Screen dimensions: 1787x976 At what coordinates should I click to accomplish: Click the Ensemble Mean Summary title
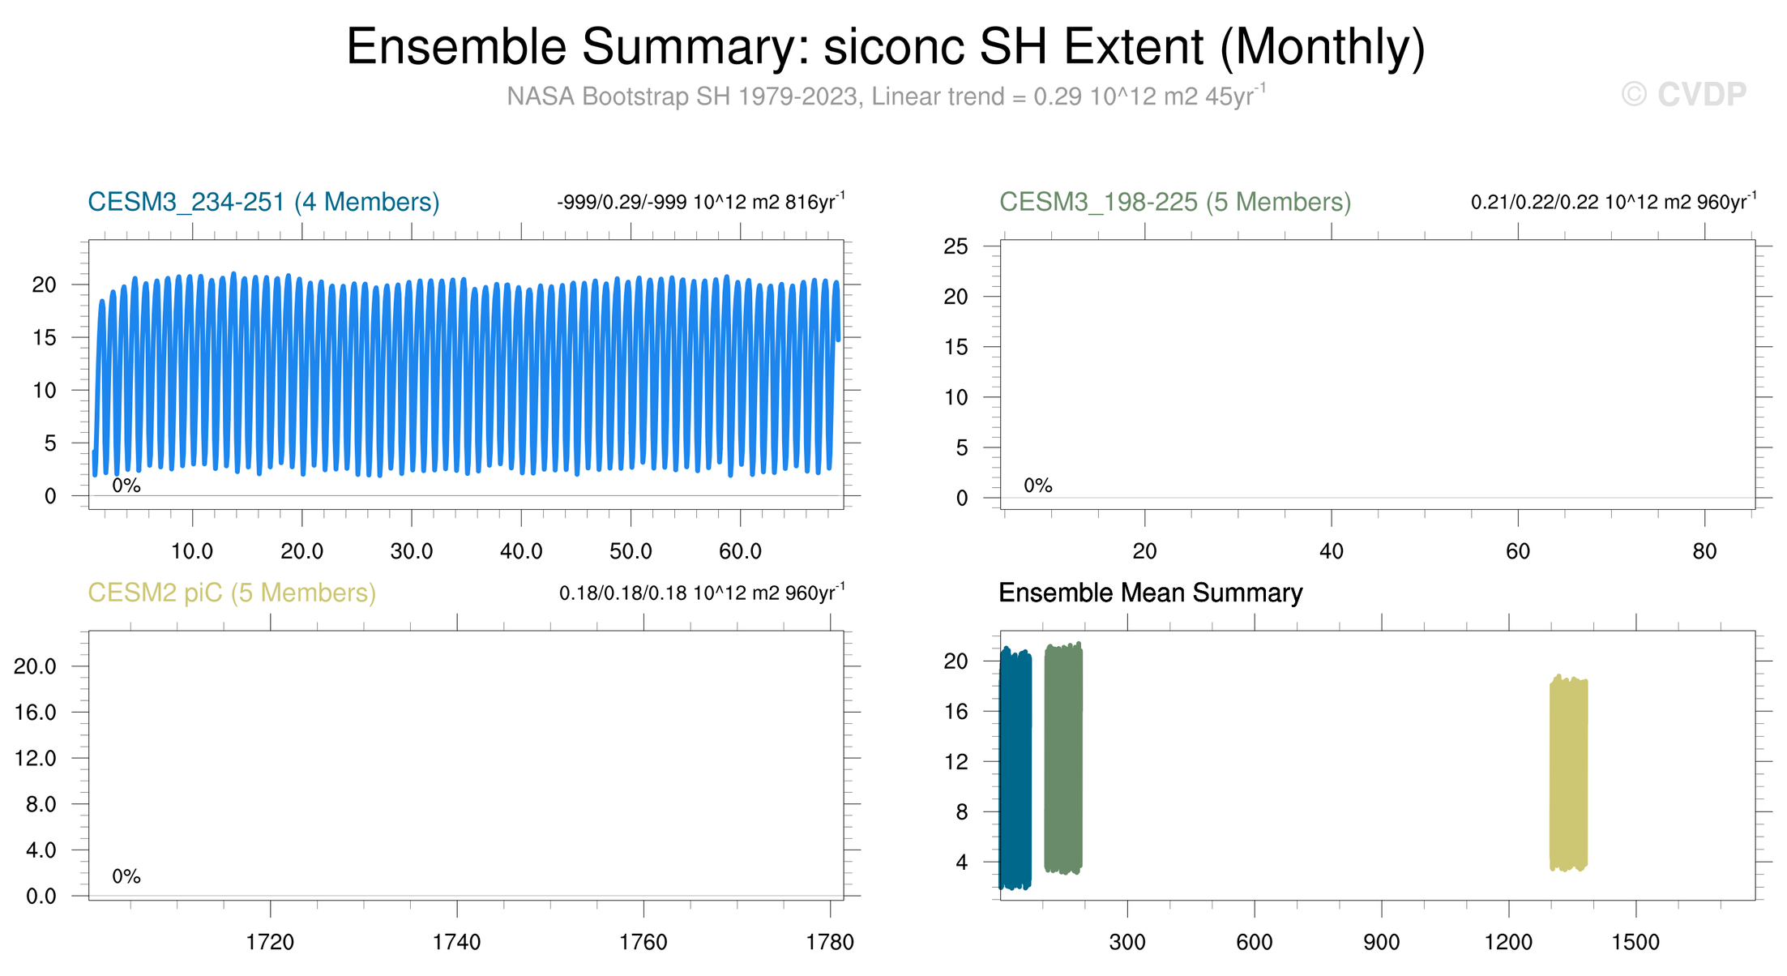(x=1149, y=593)
